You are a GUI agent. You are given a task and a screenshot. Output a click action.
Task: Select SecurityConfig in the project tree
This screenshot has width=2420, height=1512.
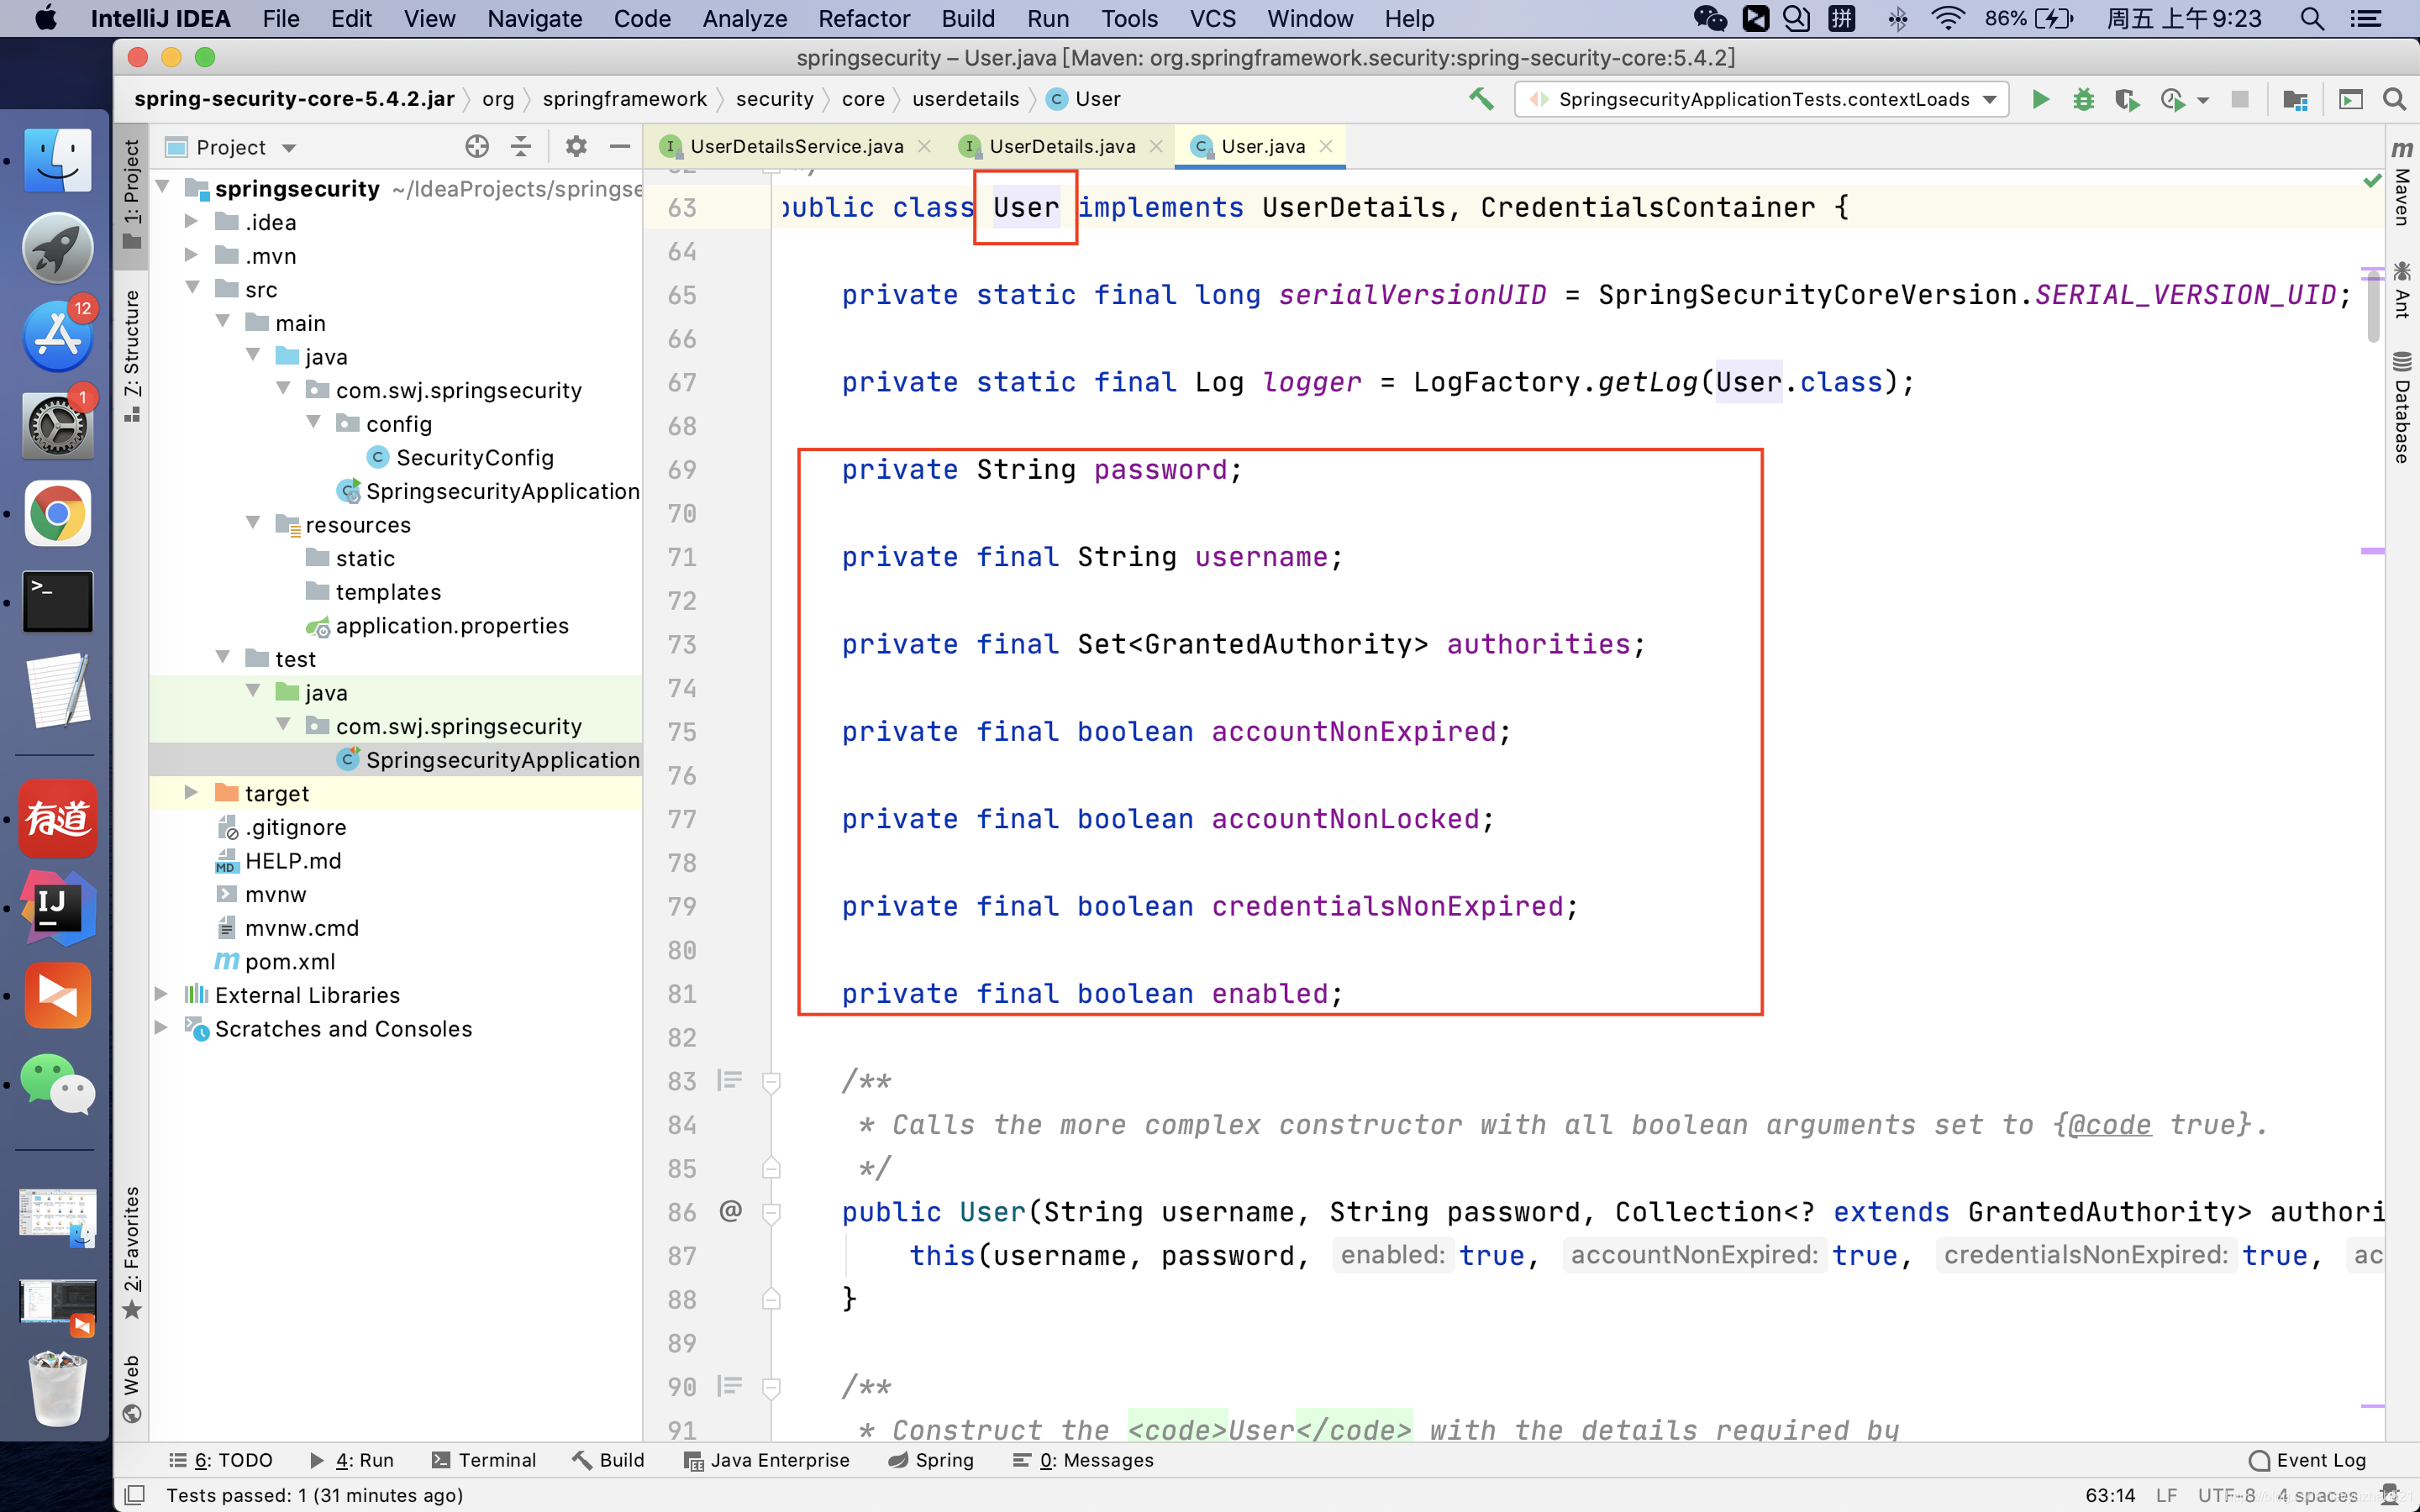[x=474, y=457]
